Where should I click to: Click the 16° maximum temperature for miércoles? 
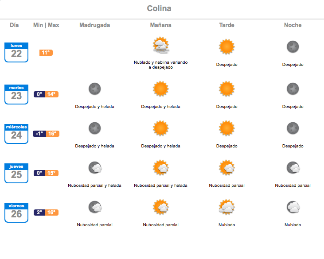pos(52,134)
